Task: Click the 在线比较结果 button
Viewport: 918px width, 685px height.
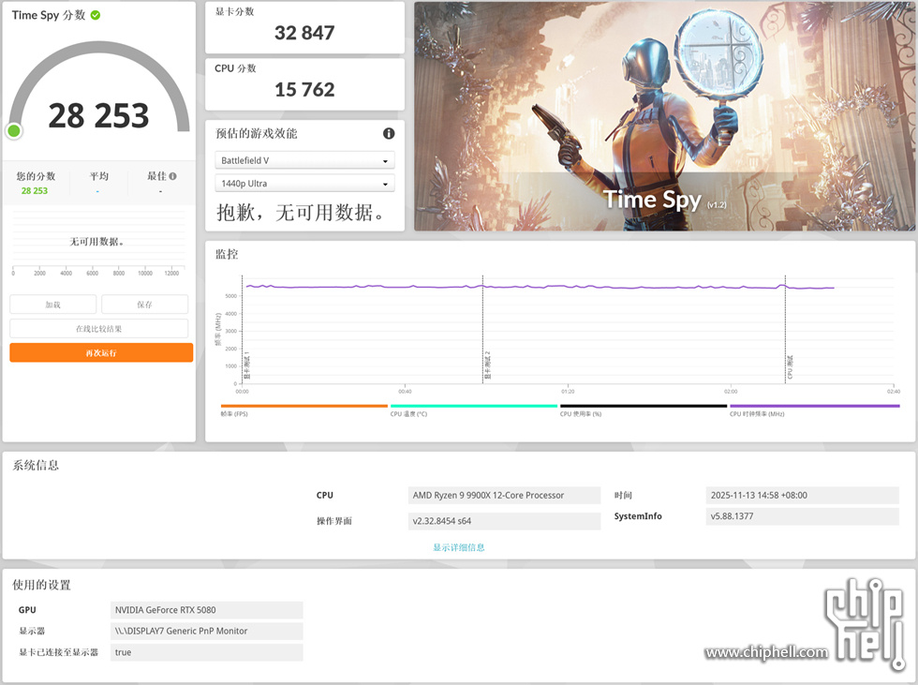Action: tap(99, 329)
